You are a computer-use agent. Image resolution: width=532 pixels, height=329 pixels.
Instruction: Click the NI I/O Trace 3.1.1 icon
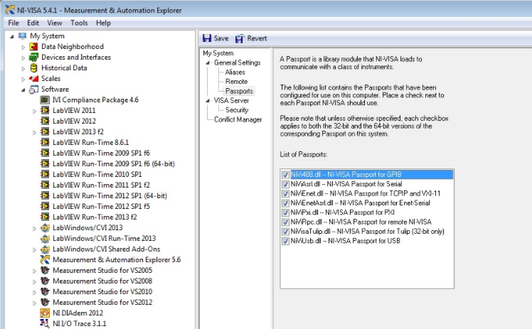(45, 323)
